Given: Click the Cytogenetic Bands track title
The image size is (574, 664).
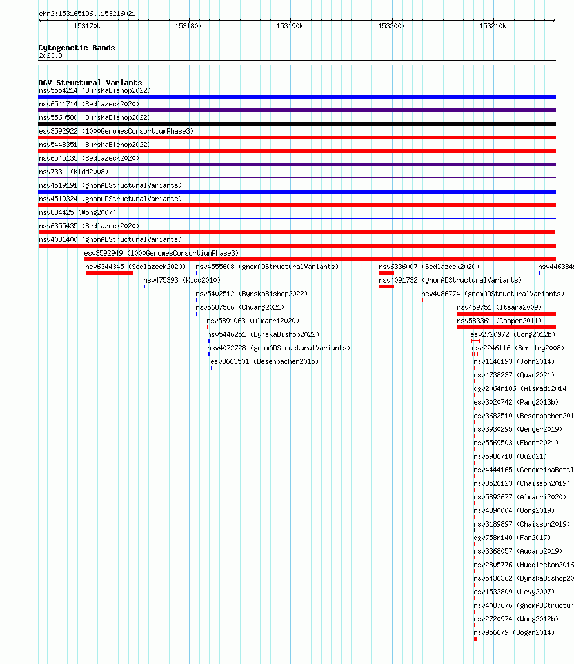Looking at the screenshot, I should (x=77, y=48).
